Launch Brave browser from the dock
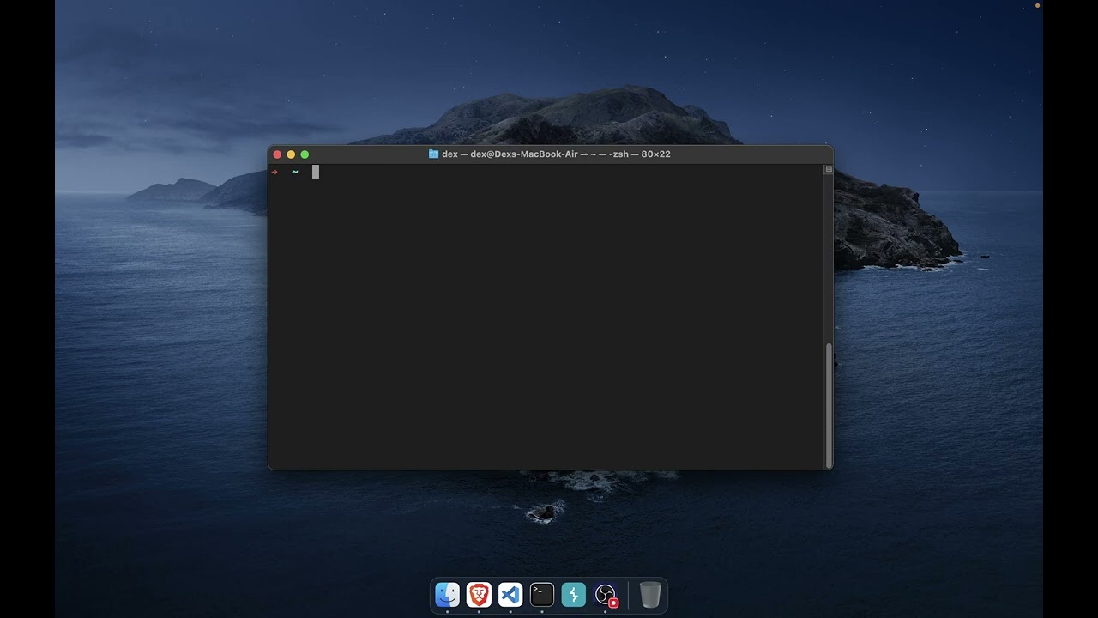Screen dimensions: 1098x618 coord(479,594)
